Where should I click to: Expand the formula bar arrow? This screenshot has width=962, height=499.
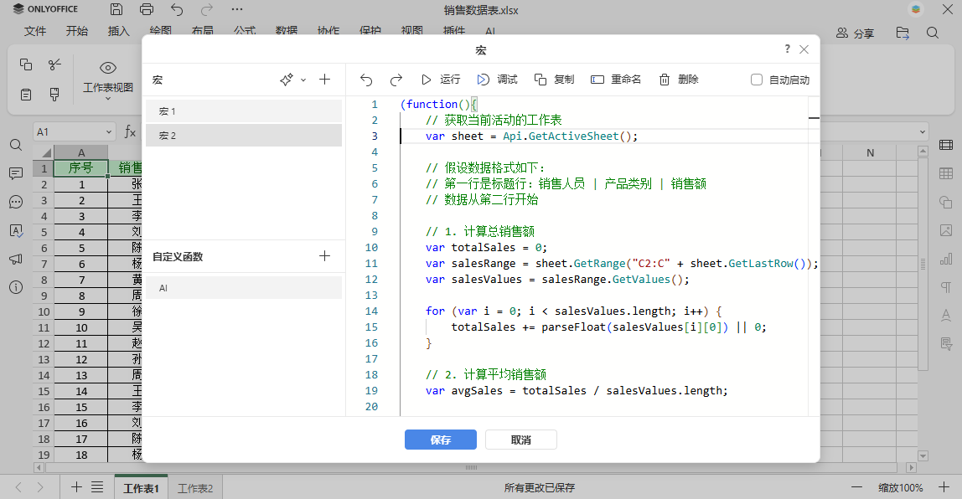click(x=922, y=131)
